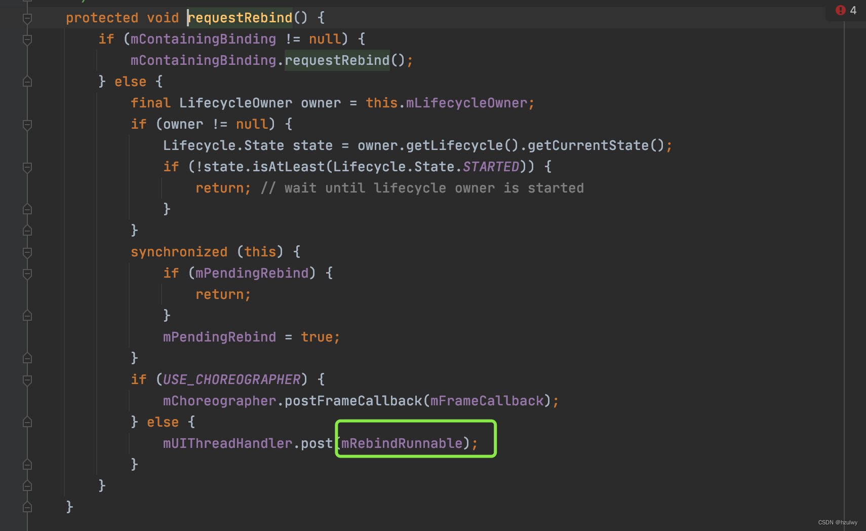Click the italic 'STARTED' constant
The image size is (866, 531).
pyautogui.click(x=491, y=167)
